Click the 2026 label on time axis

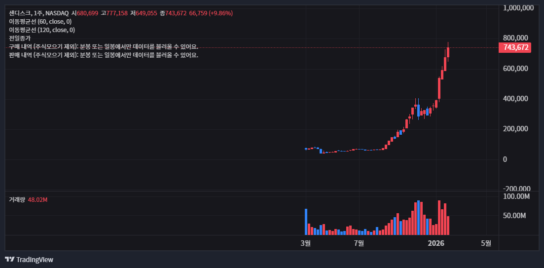(x=436, y=243)
